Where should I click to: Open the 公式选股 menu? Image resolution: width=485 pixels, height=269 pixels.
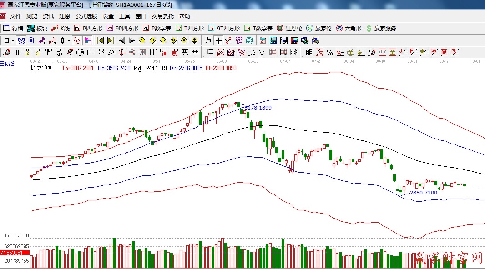pyautogui.click(x=86, y=16)
